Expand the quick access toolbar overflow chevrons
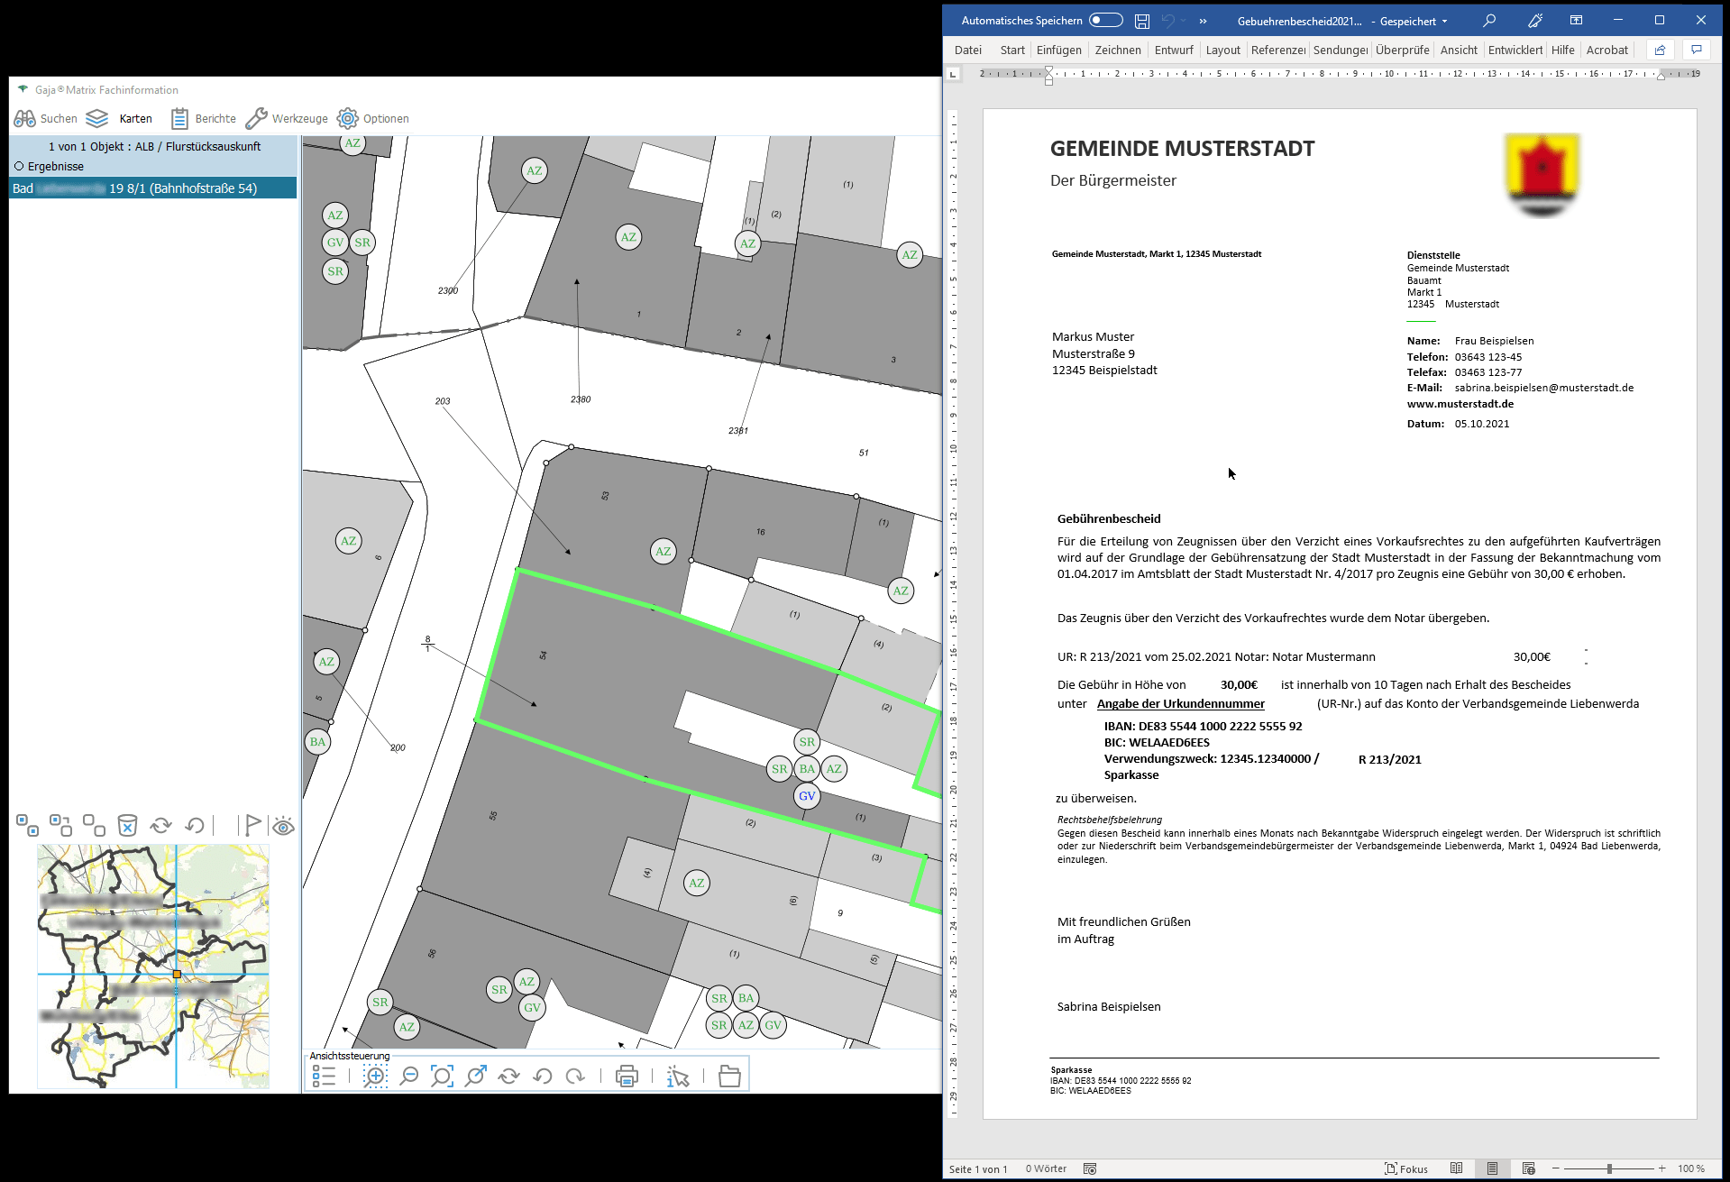The width and height of the screenshot is (1730, 1182). click(x=1203, y=21)
